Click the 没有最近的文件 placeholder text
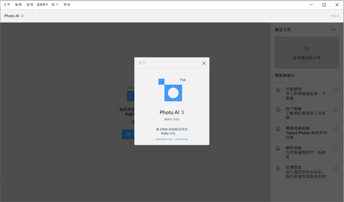344x202 pixels. pos(307,58)
